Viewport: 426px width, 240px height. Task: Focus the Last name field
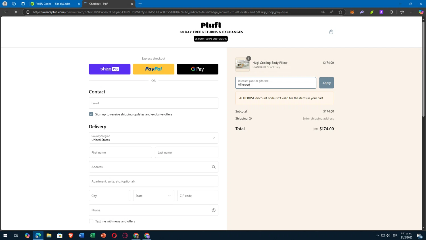click(187, 152)
